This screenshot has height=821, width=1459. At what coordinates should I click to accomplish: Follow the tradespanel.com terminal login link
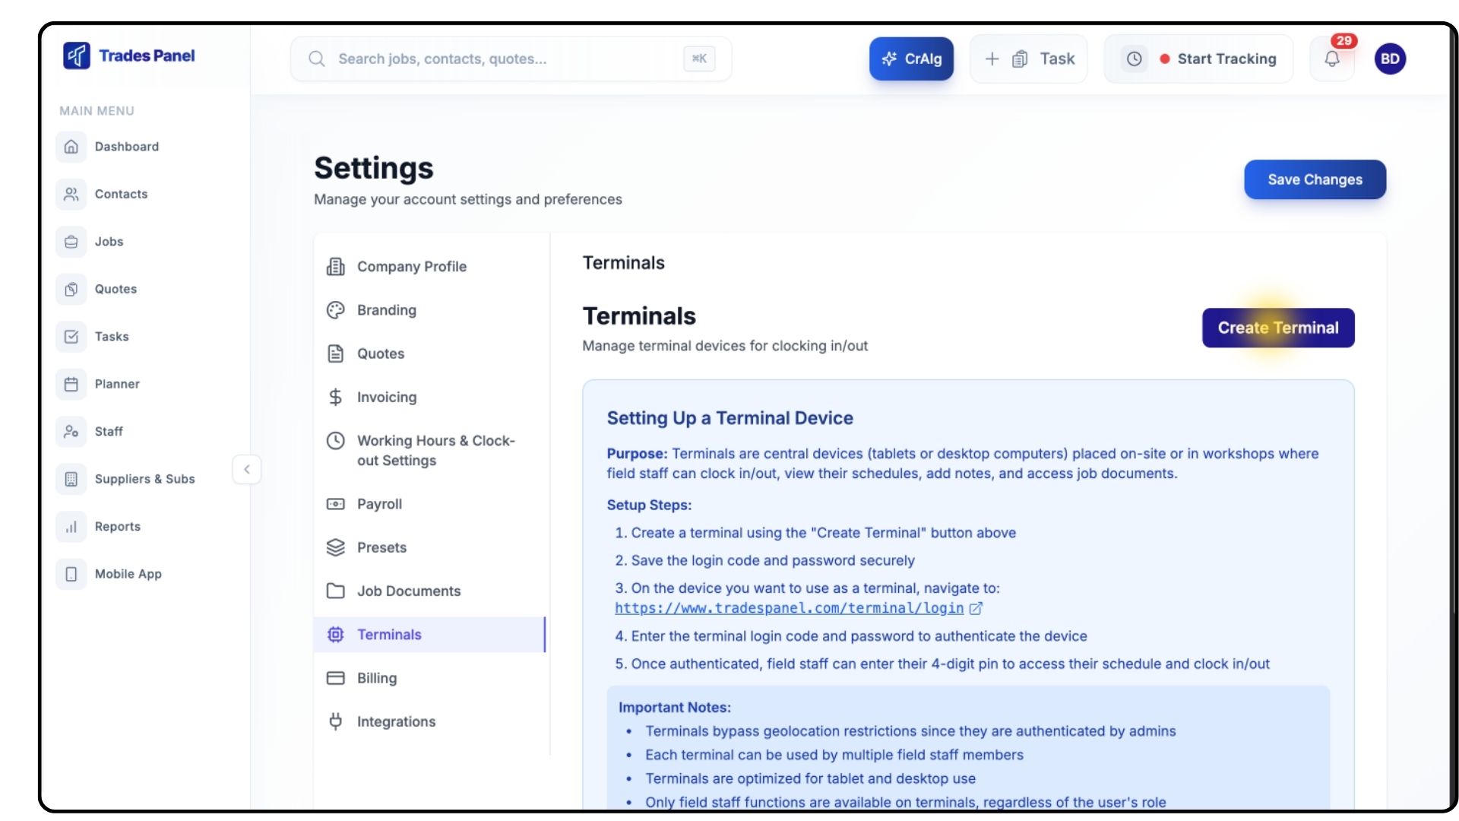(x=789, y=608)
